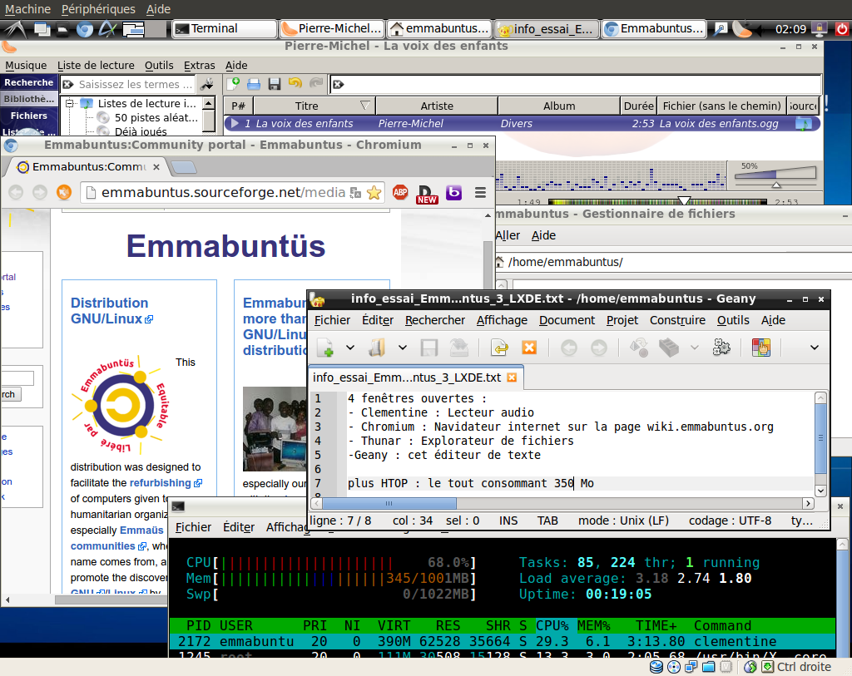Click the new playlist icon in Clementine
The width and height of the screenshot is (852, 676).
(x=234, y=84)
